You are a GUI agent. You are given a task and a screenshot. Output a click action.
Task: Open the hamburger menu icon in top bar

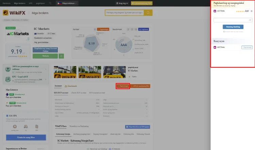pyautogui.click(x=50, y=3)
